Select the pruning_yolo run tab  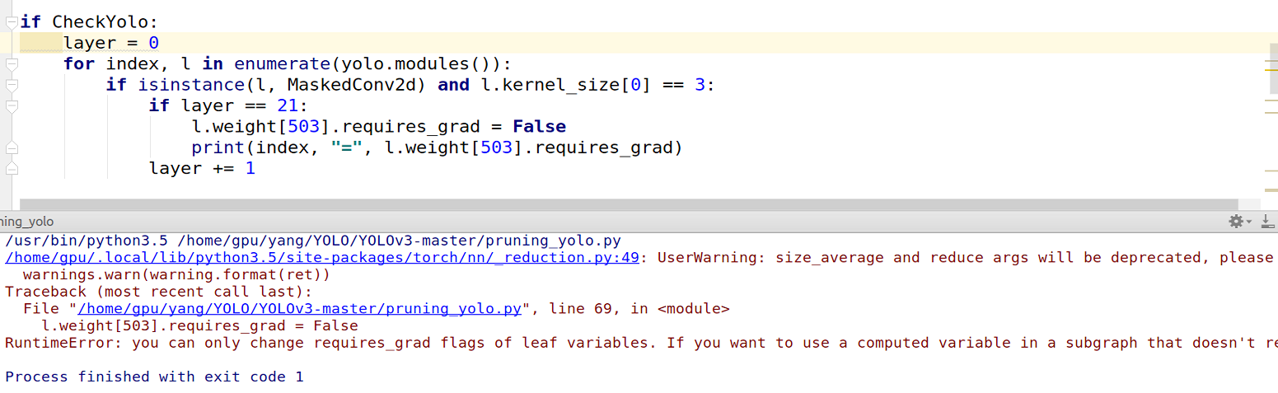click(26, 222)
